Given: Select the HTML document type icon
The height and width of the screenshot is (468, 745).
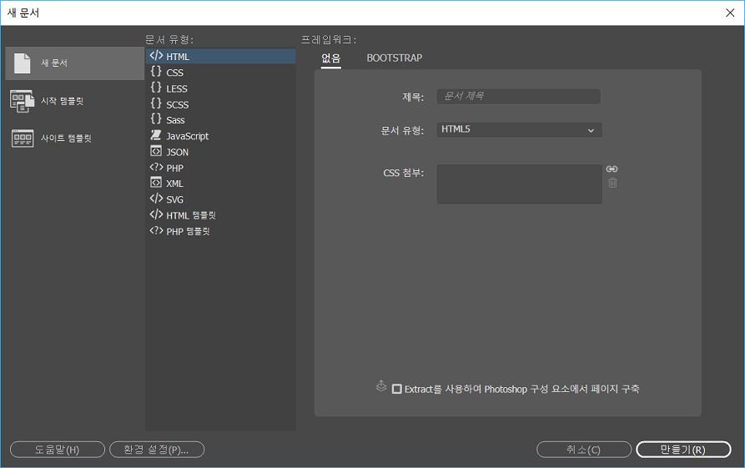Looking at the screenshot, I should pos(156,56).
